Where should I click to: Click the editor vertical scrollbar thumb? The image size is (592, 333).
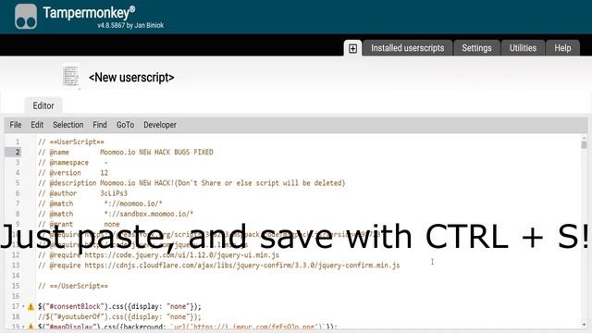[x=584, y=144]
